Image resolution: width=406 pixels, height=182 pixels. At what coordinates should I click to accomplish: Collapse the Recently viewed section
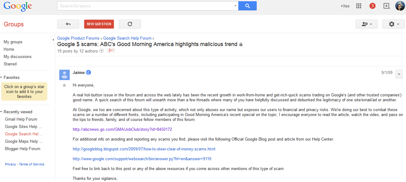1,112
